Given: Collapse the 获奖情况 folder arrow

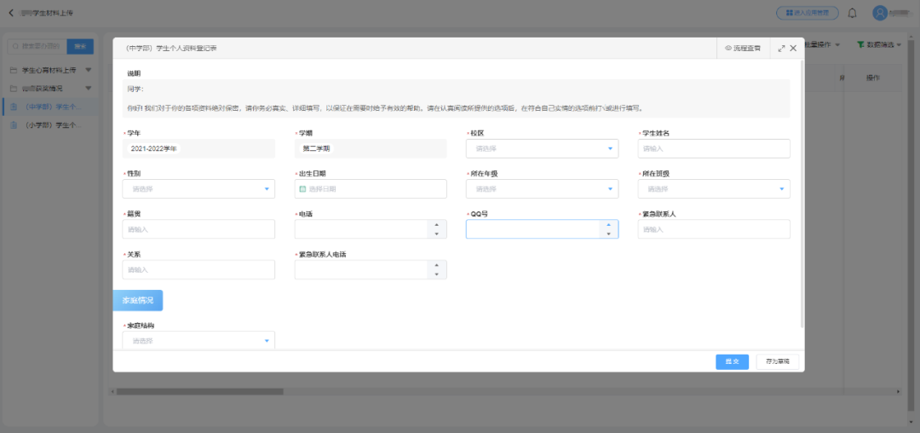Looking at the screenshot, I should (x=89, y=89).
